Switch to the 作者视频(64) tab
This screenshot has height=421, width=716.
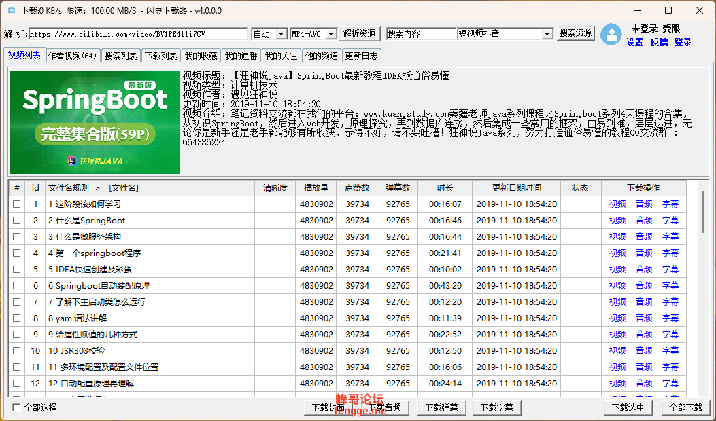coord(73,56)
